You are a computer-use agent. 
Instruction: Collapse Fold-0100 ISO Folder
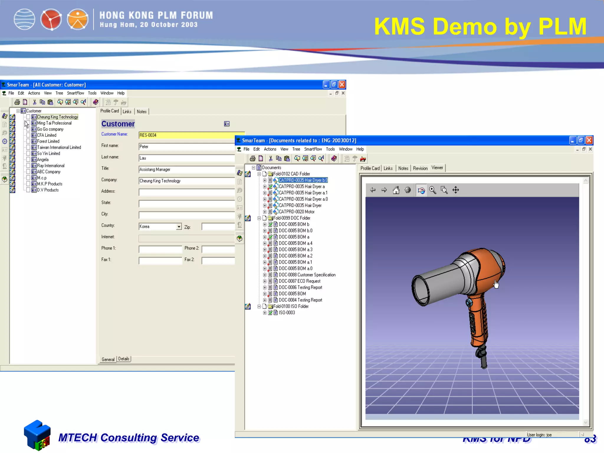[259, 306]
